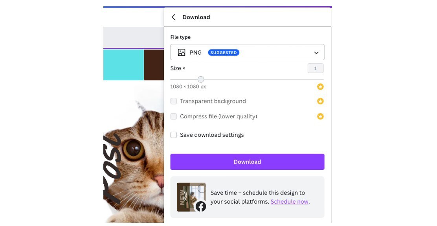Check the Save download settings box
The width and height of the screenshot is (437, 226).
coord(174,135)
